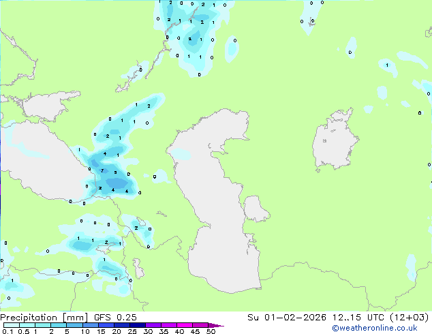The width and height of the screenshot is (432, 334).
Task: Click the 1–2 mm legend color box
Action: 43,325
